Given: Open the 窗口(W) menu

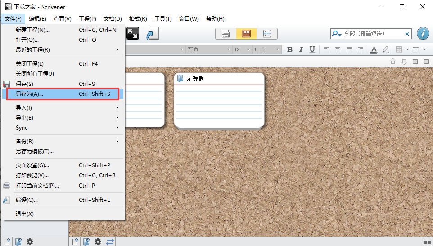Looking at the screenshot, I should click(x=189, y=19).
